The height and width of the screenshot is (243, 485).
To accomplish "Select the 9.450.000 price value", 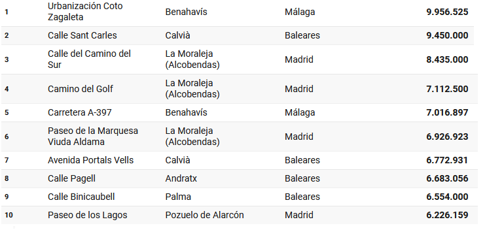I will click(447, 35).
